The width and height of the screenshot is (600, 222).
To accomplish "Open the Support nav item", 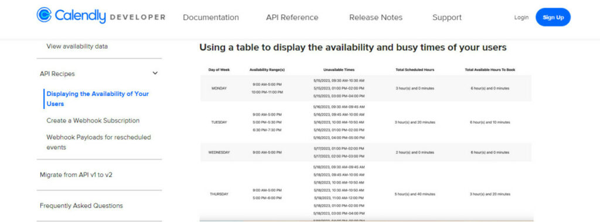I will tap(447, 18).
